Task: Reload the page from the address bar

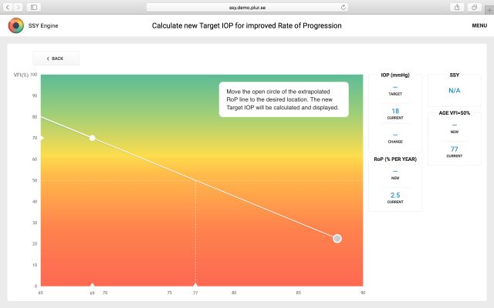Action: [346, 6]
